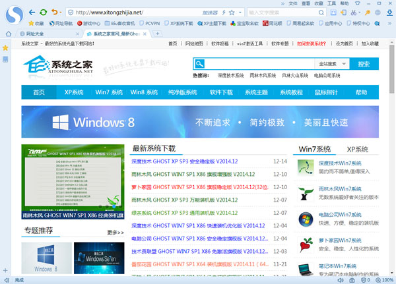Open the undo arrow dropdown next to refresh
This screenshot has height=284, width=396.
coord(60,12)
